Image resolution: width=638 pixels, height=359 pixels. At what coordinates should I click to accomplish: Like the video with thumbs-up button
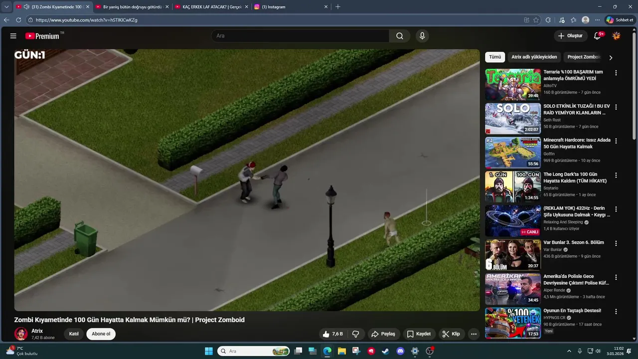(332, 334)
